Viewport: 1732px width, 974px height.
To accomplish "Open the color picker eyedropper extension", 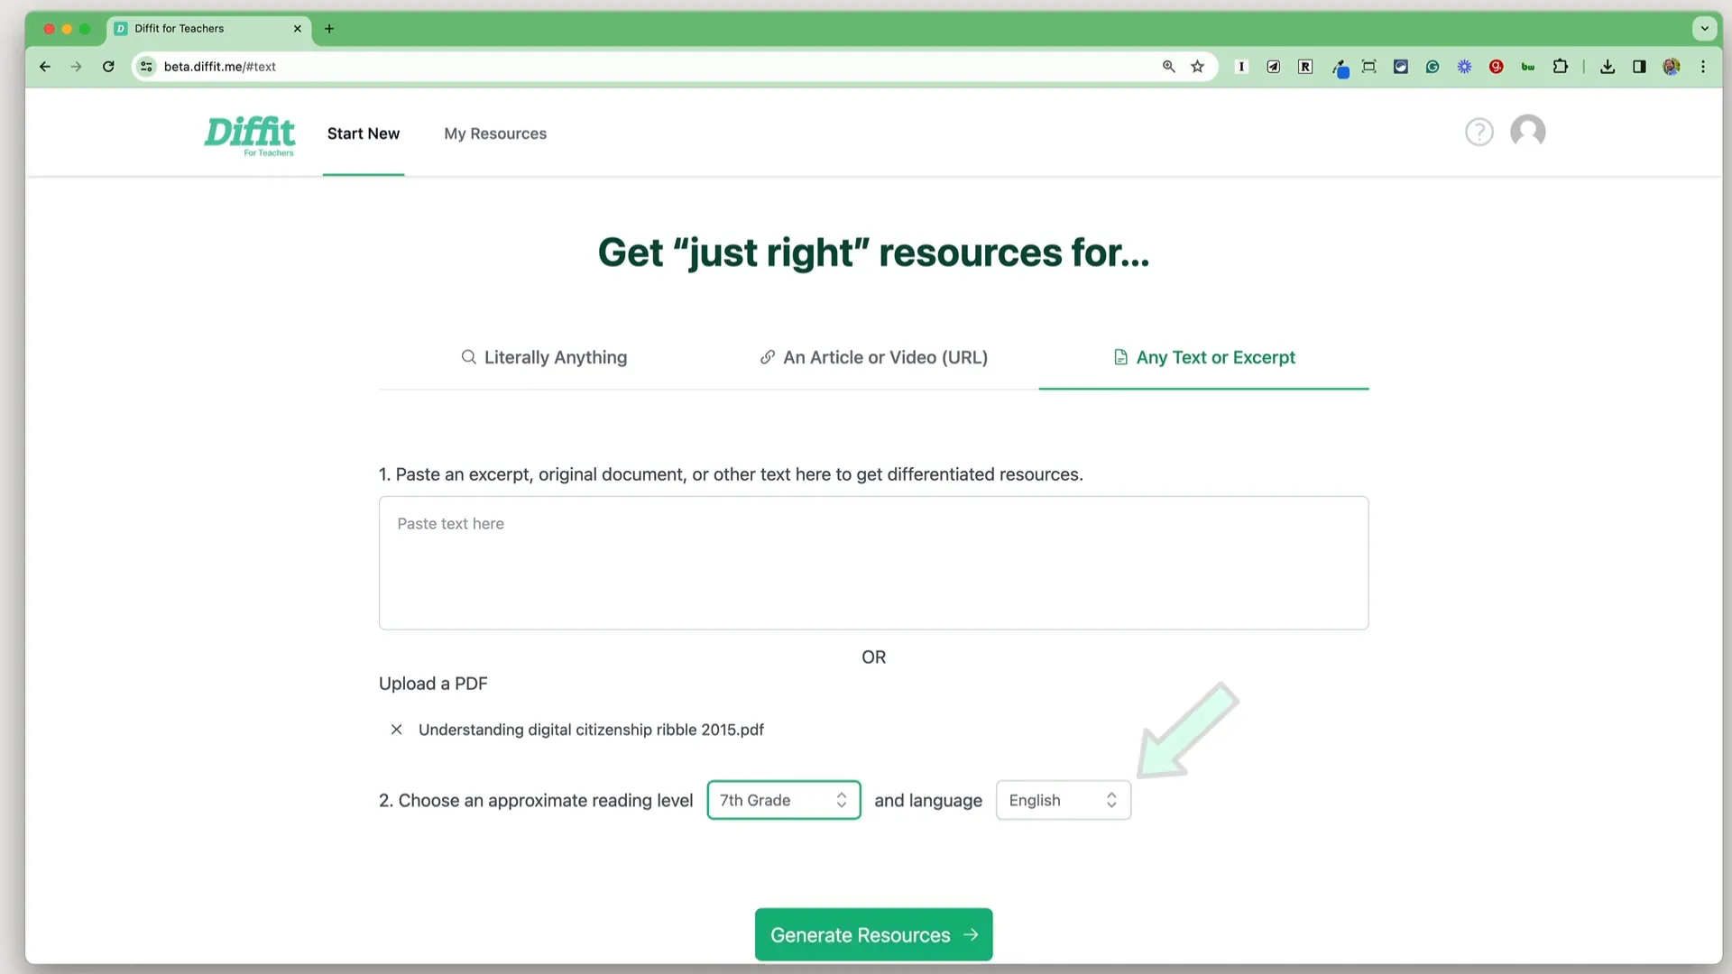I will (x=1340, y=68).
